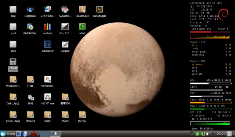235x137 pixels.
Task: Open the sda2 drive icon
Action: coord(13,44)
